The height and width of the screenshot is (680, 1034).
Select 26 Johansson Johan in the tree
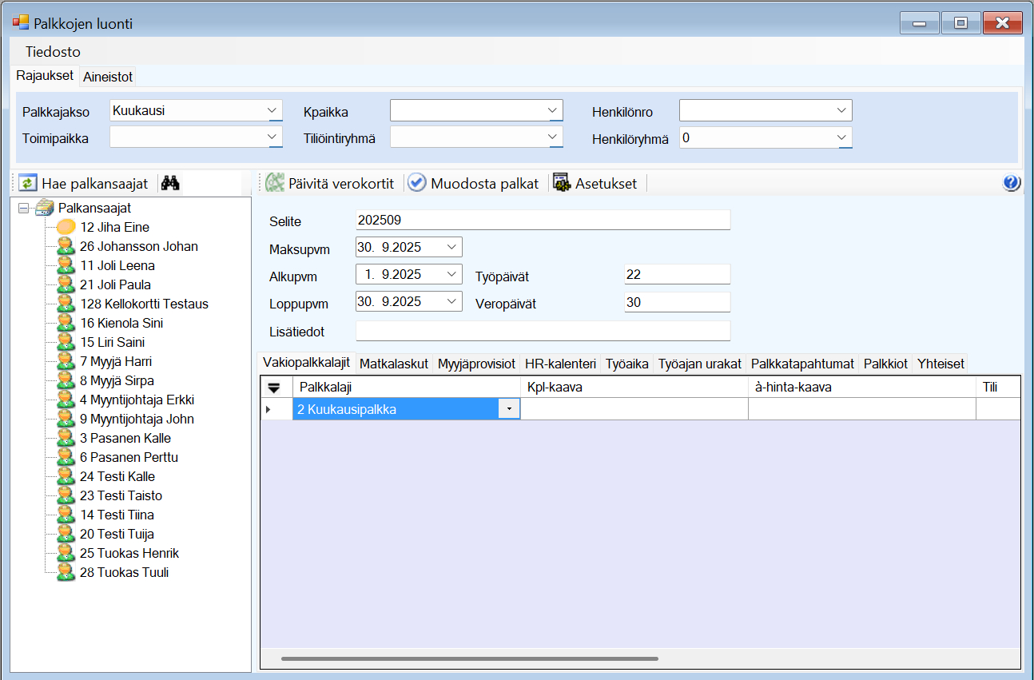pyautogui.click(x=138, y=246)
